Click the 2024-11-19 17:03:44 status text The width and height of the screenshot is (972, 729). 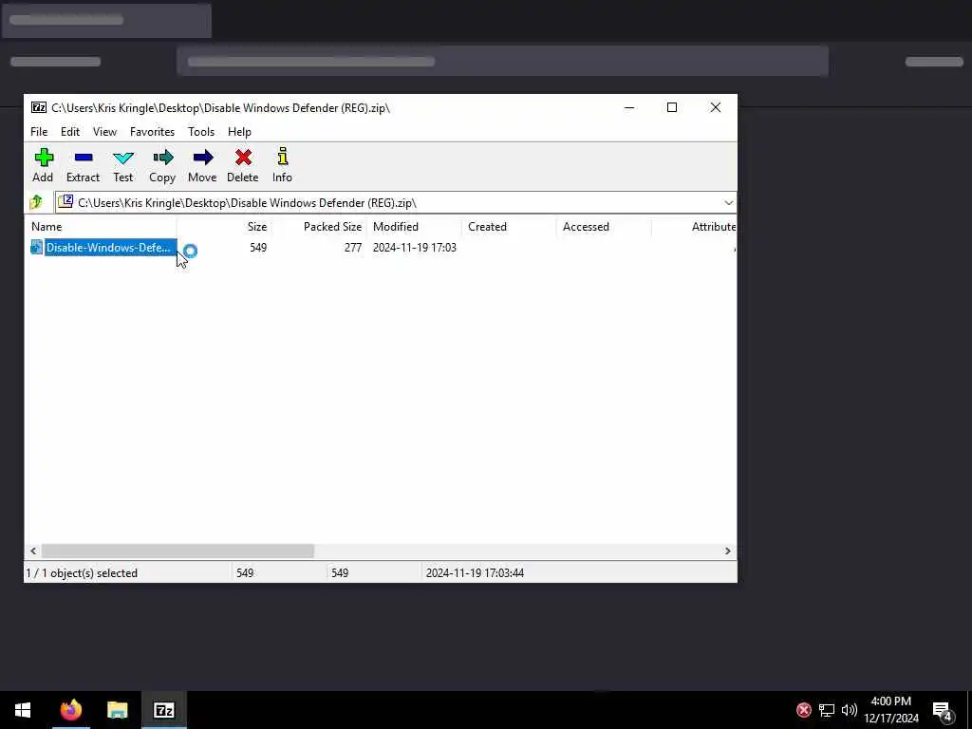click(475, 572)
